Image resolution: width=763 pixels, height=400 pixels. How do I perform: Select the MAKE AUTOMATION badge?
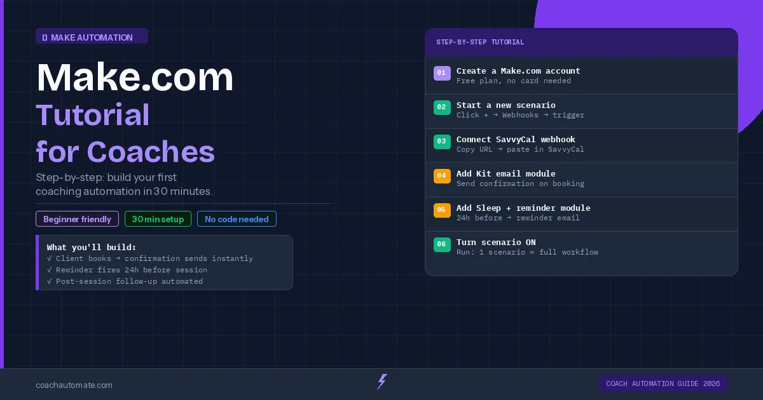click(x=92, y=36)
